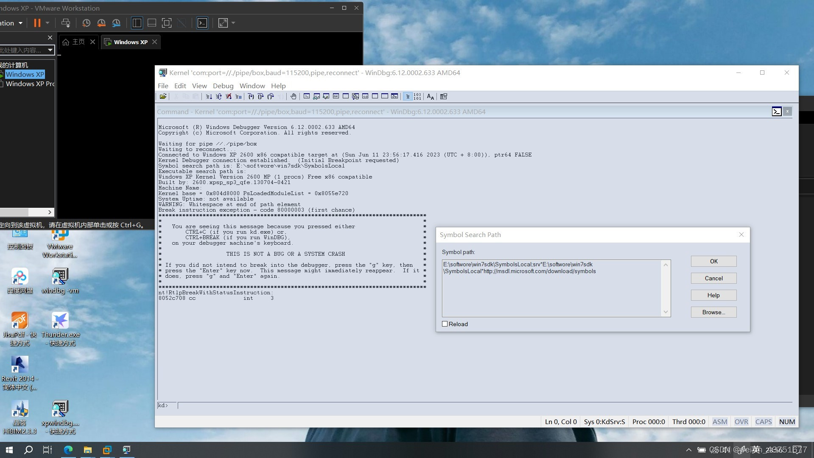
Task: Open the Memory window in WinDbg
Action: click(x=345, y=96)
